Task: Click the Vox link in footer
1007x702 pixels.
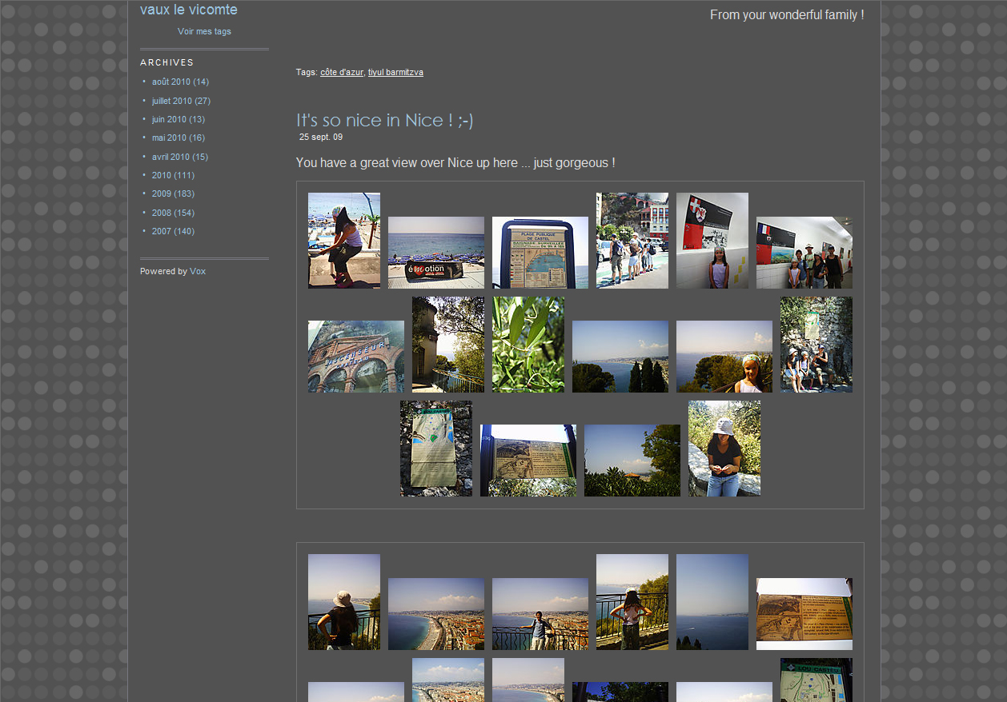Action: click(198, 272)
